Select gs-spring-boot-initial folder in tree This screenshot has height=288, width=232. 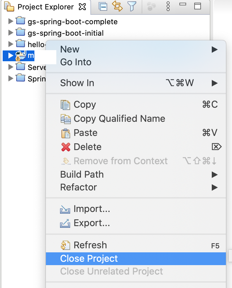click(66, 33)
